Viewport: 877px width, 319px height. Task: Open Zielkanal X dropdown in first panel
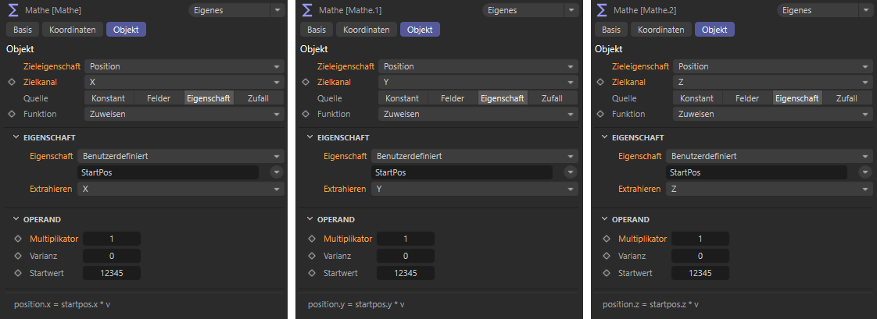click(184, 82)
